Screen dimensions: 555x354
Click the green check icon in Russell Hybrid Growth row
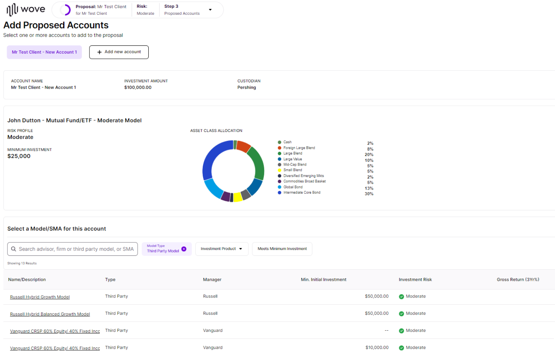pyautogui.click(x=401, y=297)
